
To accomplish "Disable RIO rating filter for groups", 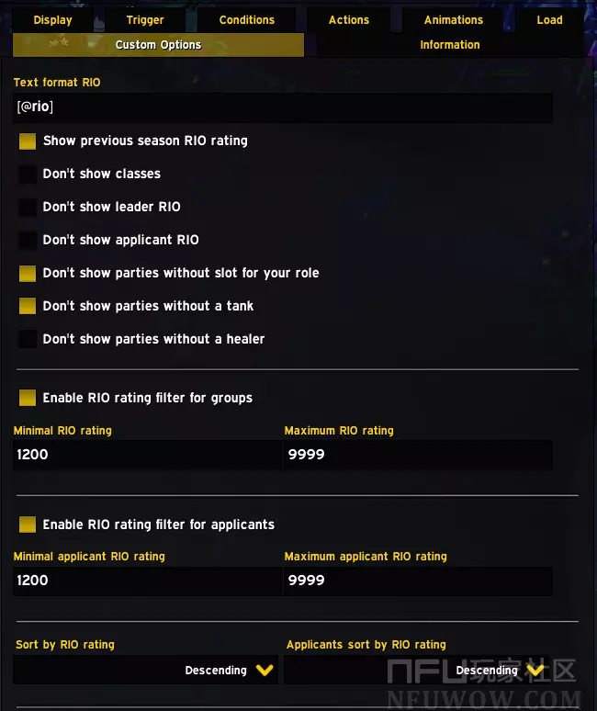I will point(28,399).
